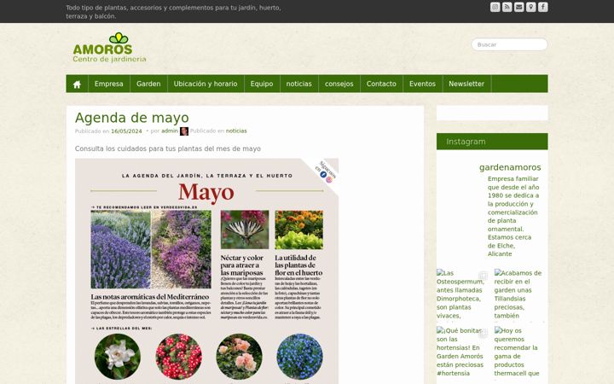Image resolution: width=614 pixels, height=384 pixels.
Task: Open the Newsletter menu item
Action: 466,84
